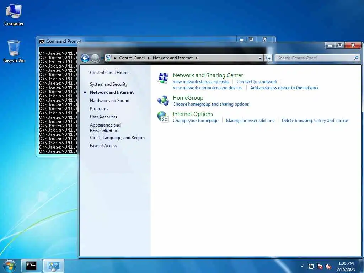Open Network and Sharing Center heading
This screenshot has height=273, width=364.
coord(208,75)
